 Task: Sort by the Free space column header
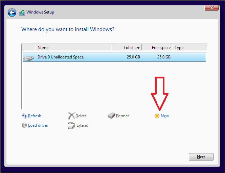click(157, 47)
